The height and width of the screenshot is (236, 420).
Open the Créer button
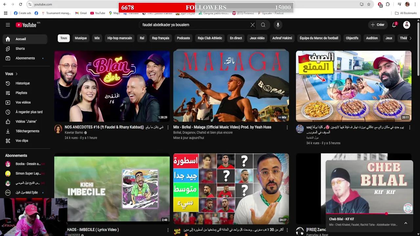point(377,25)
